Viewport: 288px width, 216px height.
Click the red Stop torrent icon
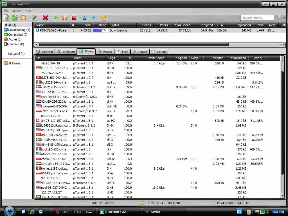(74, 18)
